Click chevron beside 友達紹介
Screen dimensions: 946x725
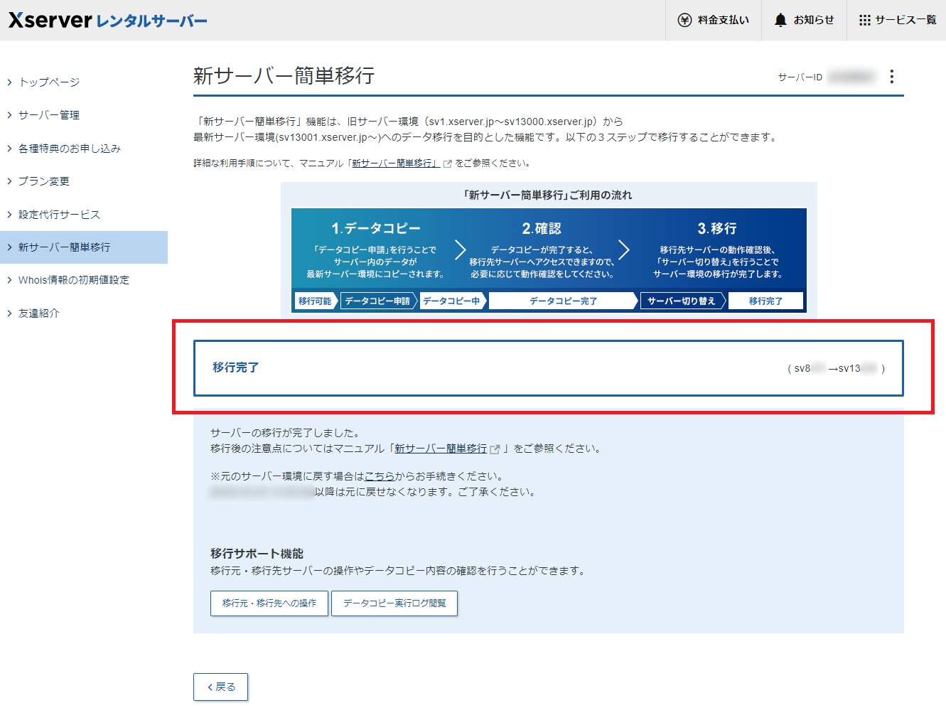[x=9, y=313]
